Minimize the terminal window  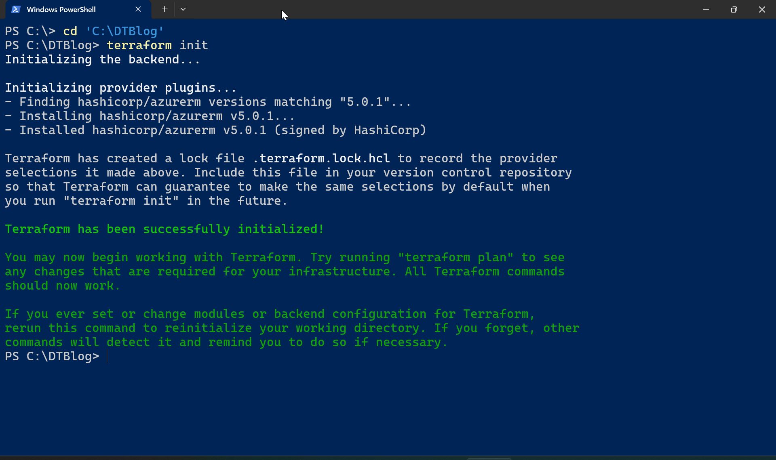tap(706, 9)
